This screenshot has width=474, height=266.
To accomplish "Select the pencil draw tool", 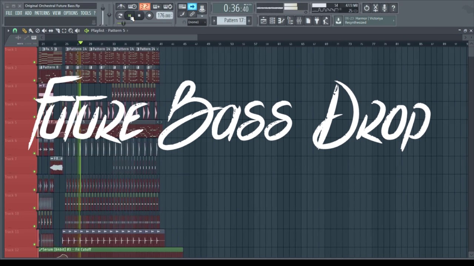I will point(24,31).
